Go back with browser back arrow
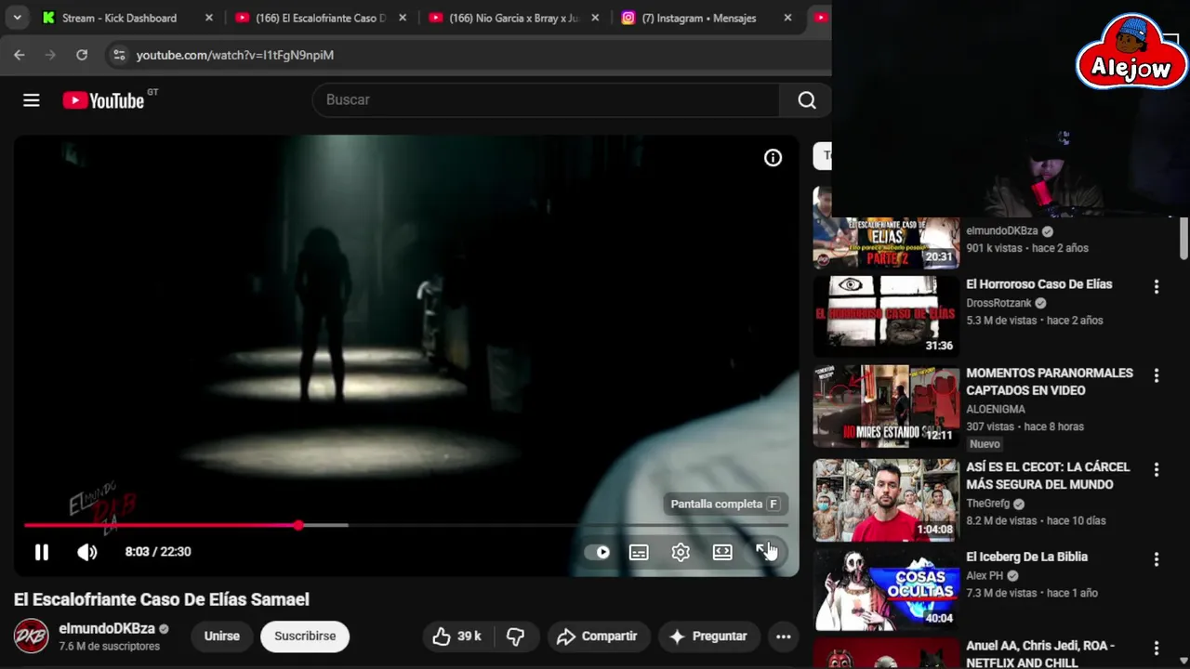 tap(19, 55)
